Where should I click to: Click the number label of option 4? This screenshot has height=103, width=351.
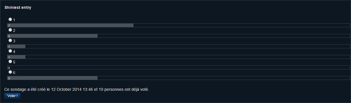[x=14, y=51]
